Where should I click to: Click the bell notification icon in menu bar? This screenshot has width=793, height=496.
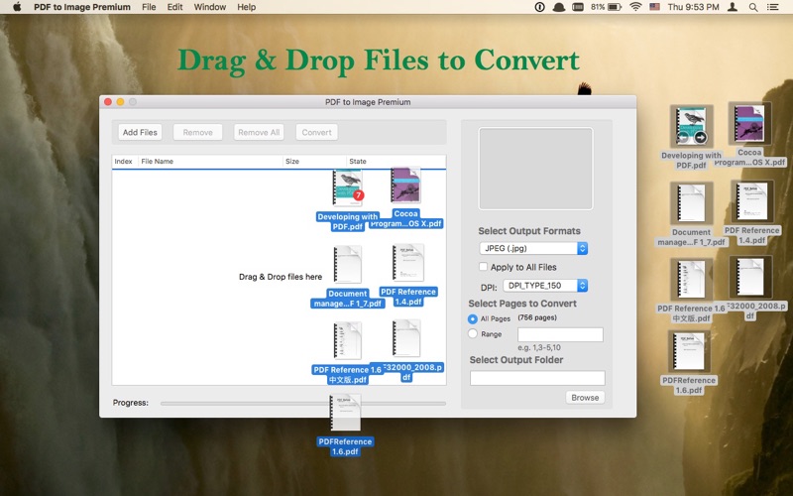559,7
